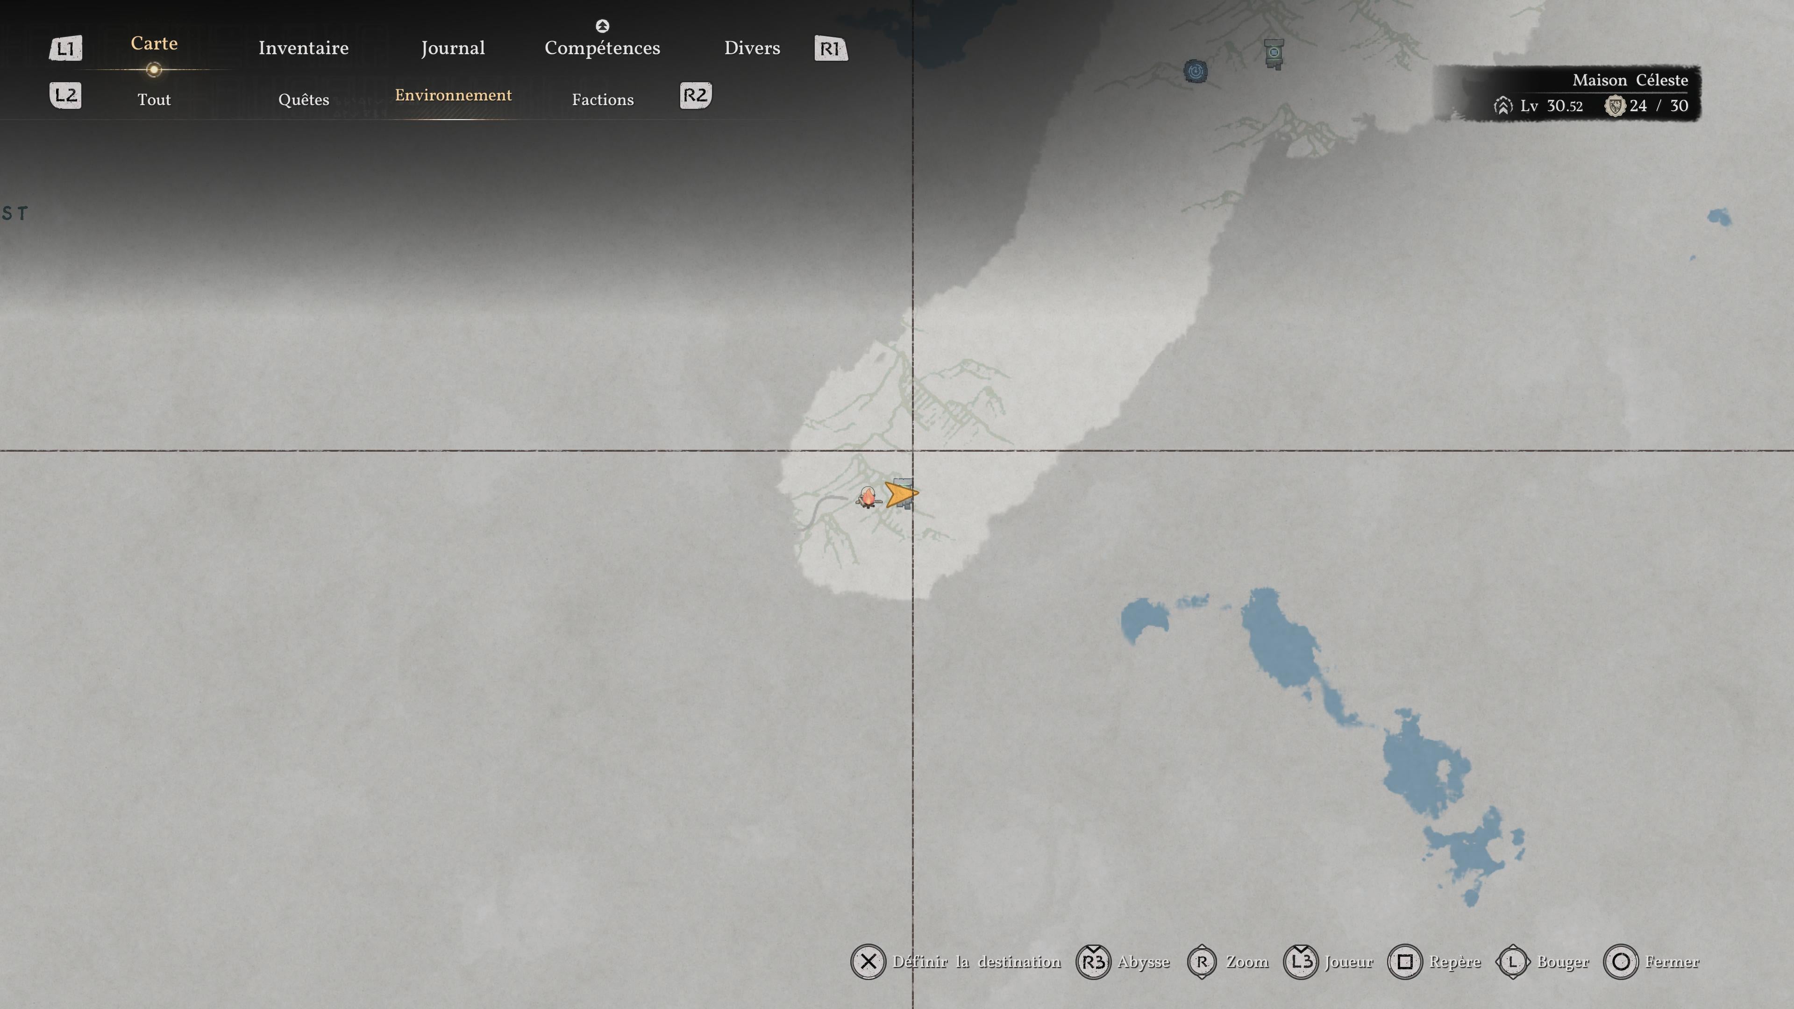Click the Maison Céleste region name

(x=1630, y=80)
